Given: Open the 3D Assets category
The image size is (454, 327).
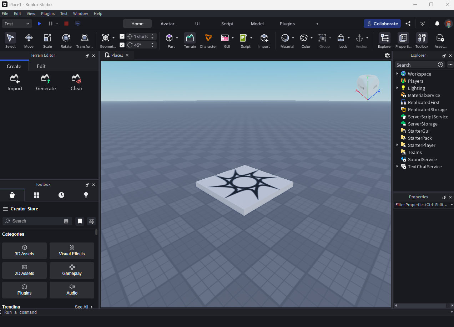Looking at the screenshot, I should [x=24, y=251].
